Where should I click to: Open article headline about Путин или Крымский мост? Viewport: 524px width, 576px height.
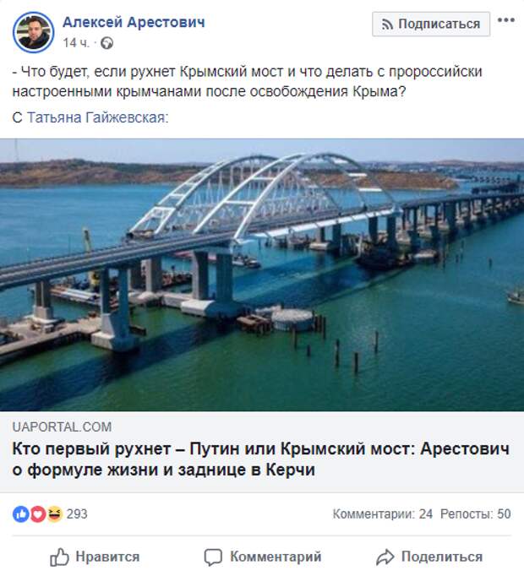coord(260,459)
